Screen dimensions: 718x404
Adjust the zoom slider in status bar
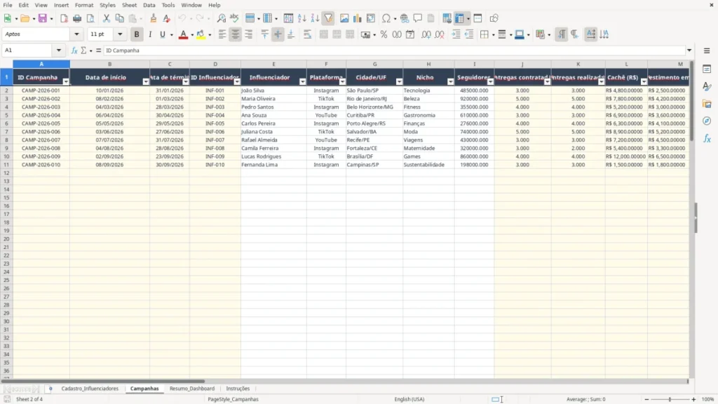[670, 399]
